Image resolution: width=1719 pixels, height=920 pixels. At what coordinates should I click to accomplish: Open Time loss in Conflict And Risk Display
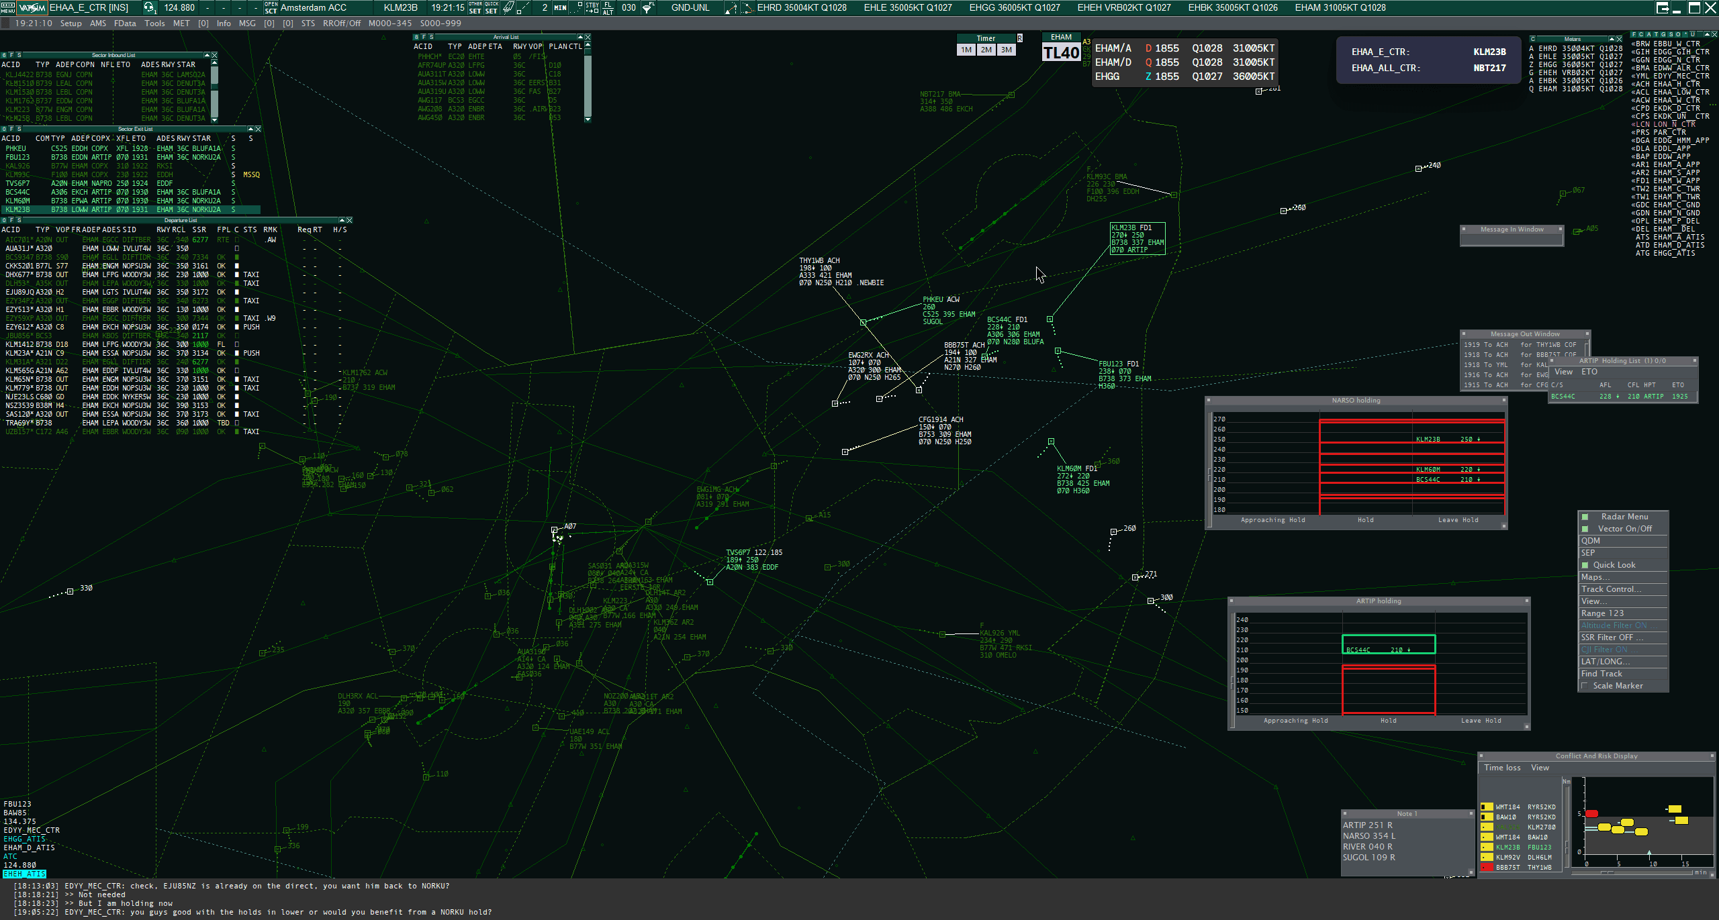coord(1502,768)
